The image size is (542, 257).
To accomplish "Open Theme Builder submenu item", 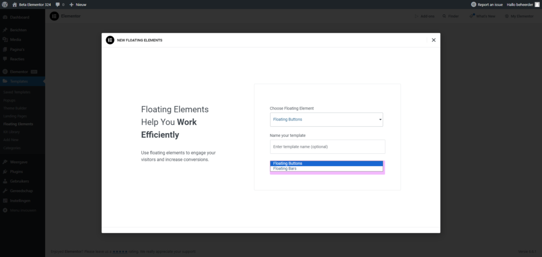I will [15, 108].
